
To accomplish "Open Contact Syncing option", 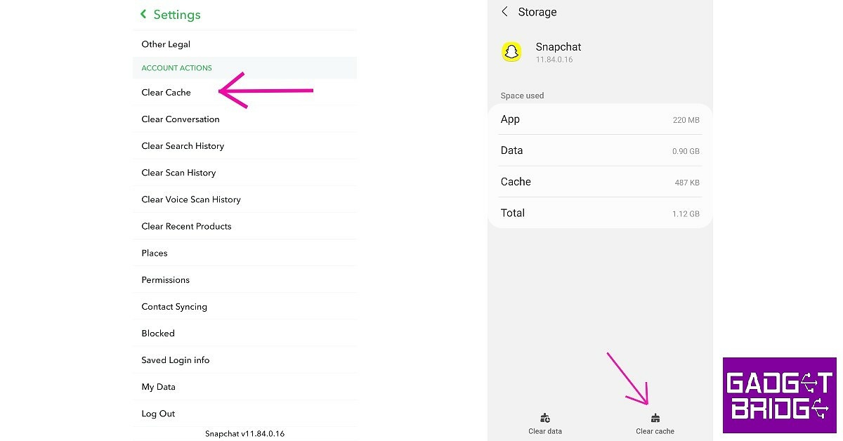I will pos(174,307).
